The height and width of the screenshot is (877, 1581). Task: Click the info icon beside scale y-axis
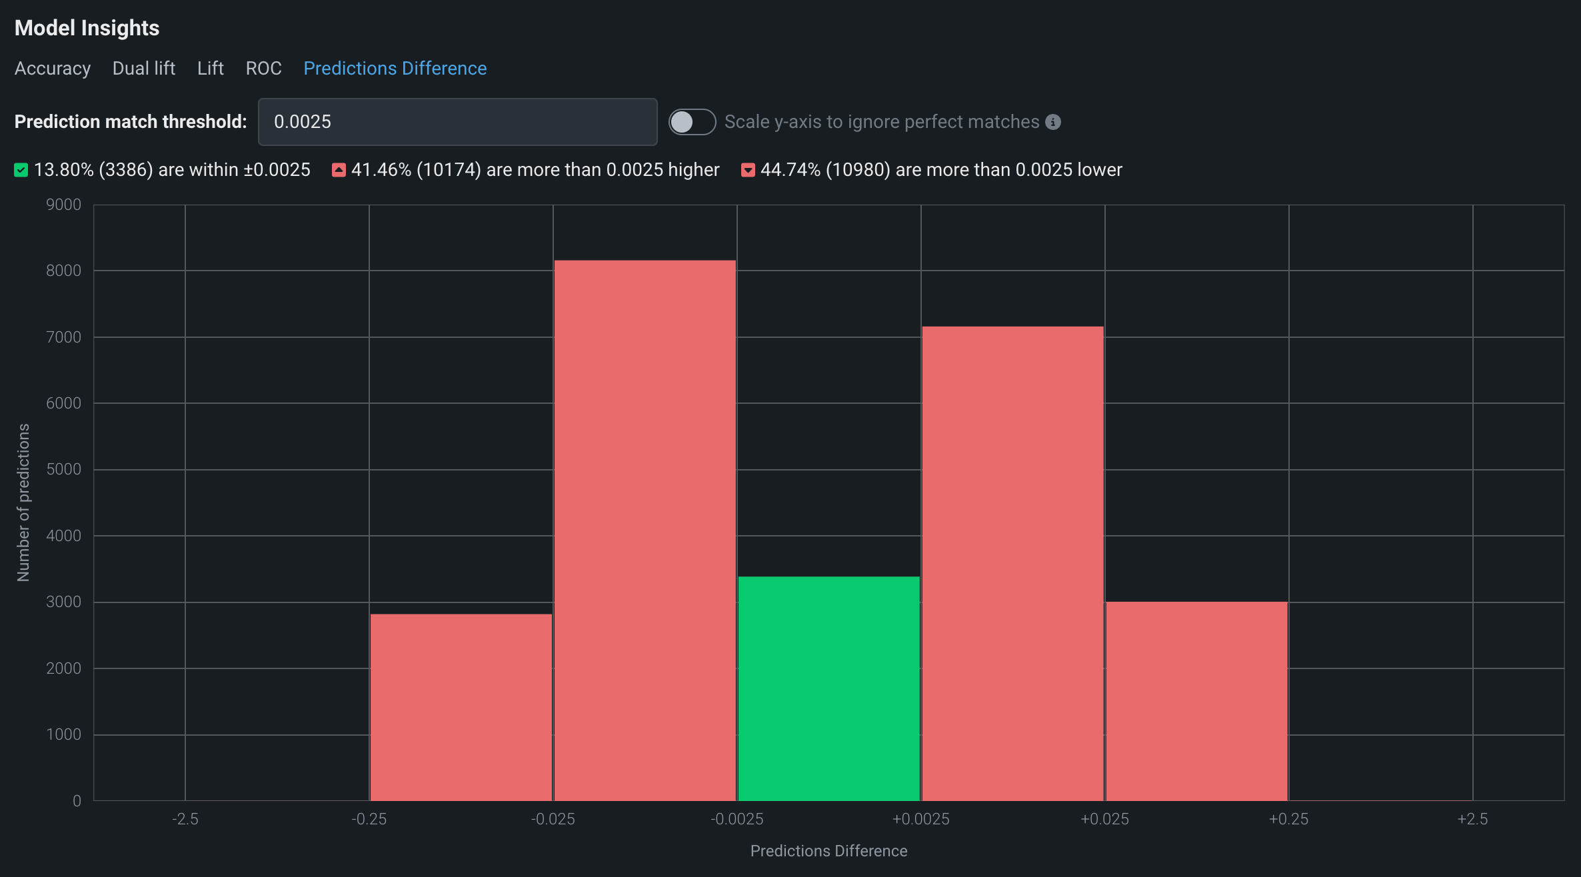point(1053,122)
